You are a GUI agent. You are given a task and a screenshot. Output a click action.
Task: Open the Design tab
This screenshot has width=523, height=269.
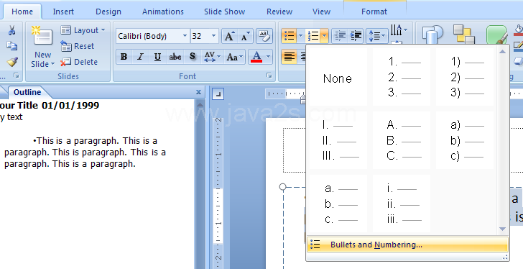tap(108, 12)
